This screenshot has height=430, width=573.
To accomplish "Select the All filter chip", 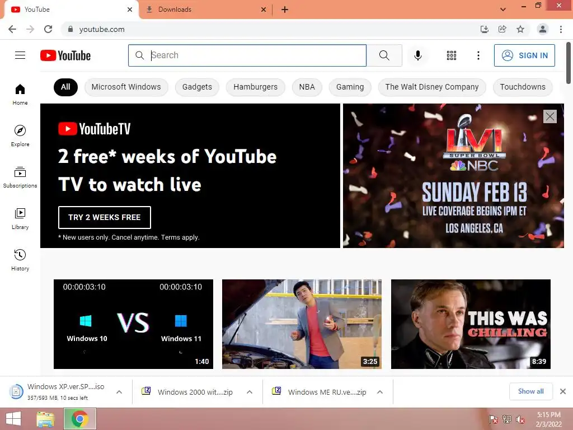I will (x=66, y=87).
